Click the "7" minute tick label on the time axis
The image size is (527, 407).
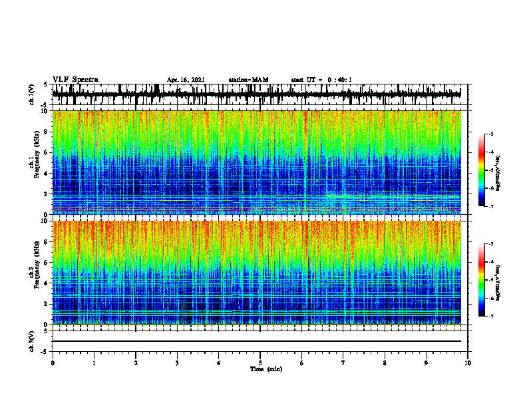(343, 363)
